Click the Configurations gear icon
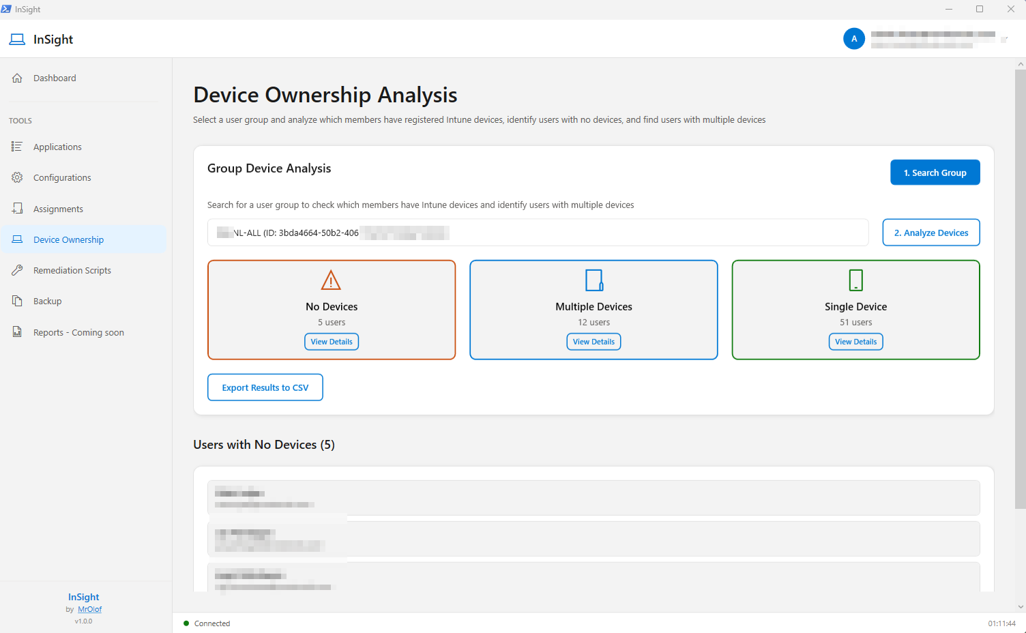This screenshot has height=633, width=1026. (17, 177)
